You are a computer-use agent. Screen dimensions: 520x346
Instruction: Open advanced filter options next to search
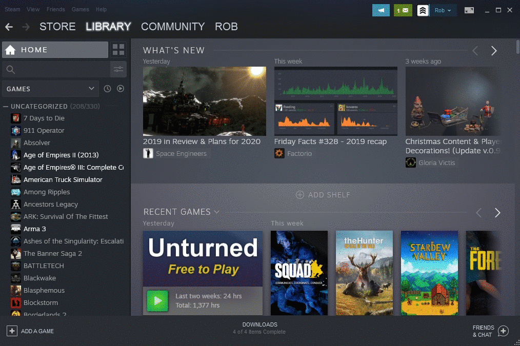coord(118,69)
